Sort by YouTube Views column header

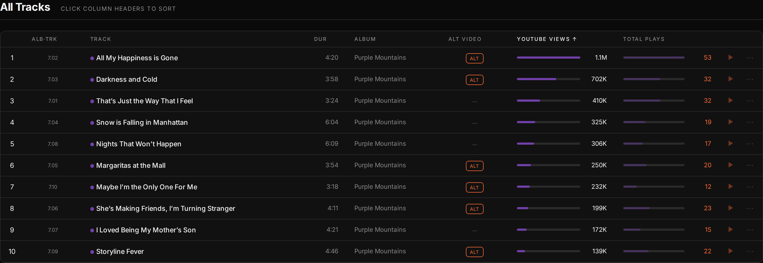[x=546, y=39]
